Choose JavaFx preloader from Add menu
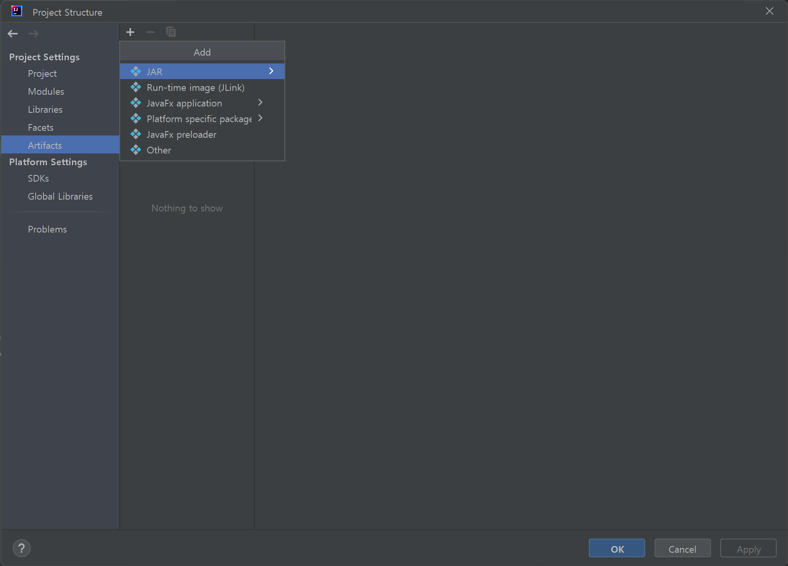Screen dimensions: 788x566 tap(181, 135)
